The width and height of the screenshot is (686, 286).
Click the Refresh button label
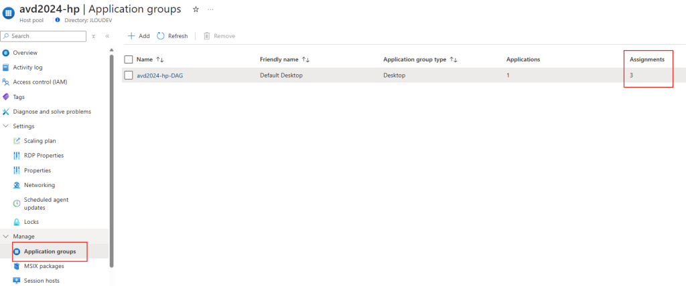(178, 36)
